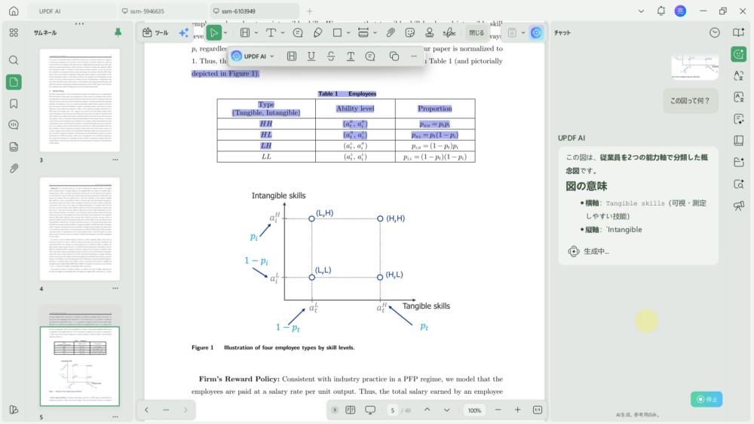Apply strikethrough from the floating toolbar

pos(331,56)
